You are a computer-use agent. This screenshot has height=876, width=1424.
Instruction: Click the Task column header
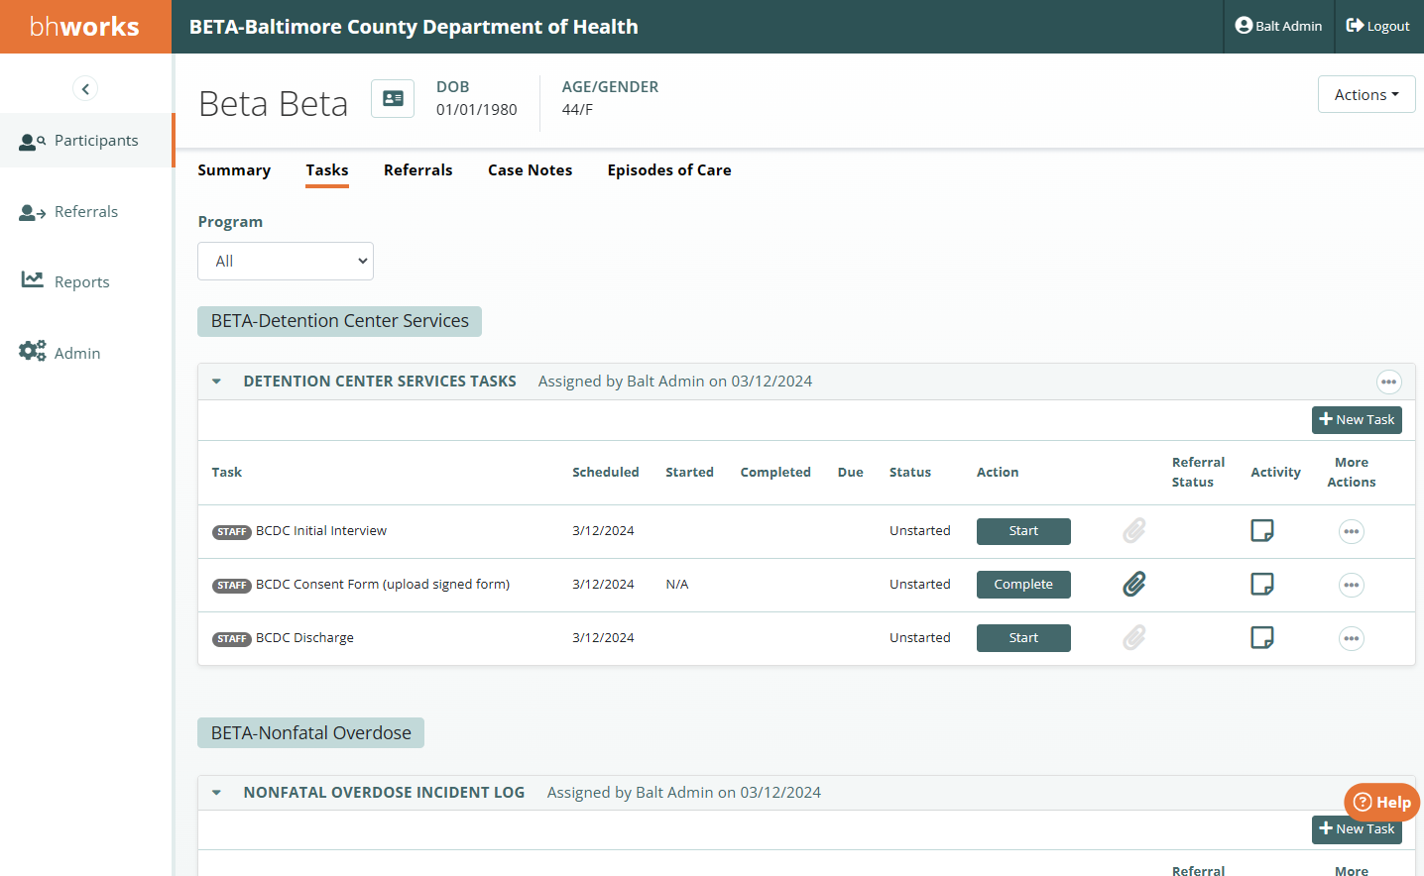coord(227,473)
